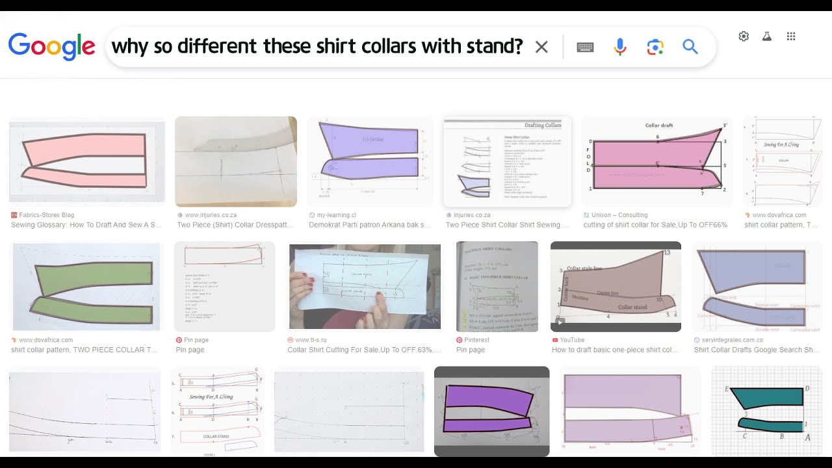Image resolution: width=832 pixels, height=468 pixels.
Task: Open the Collar Stand red outline thumbnail
Action: click(218, 412)
